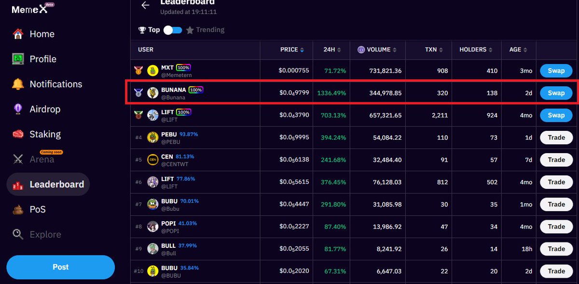Screen dimensions: 579x284
Task: Trade the PEBU token
Action: click(x=556, y=137)
